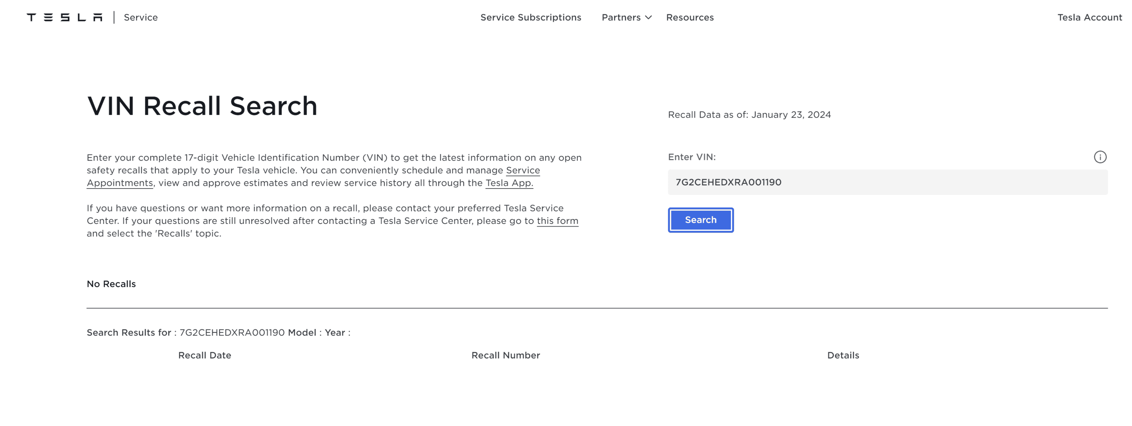
Task: Follow the Service Appointments link
Action: click(x=523, y=170)
